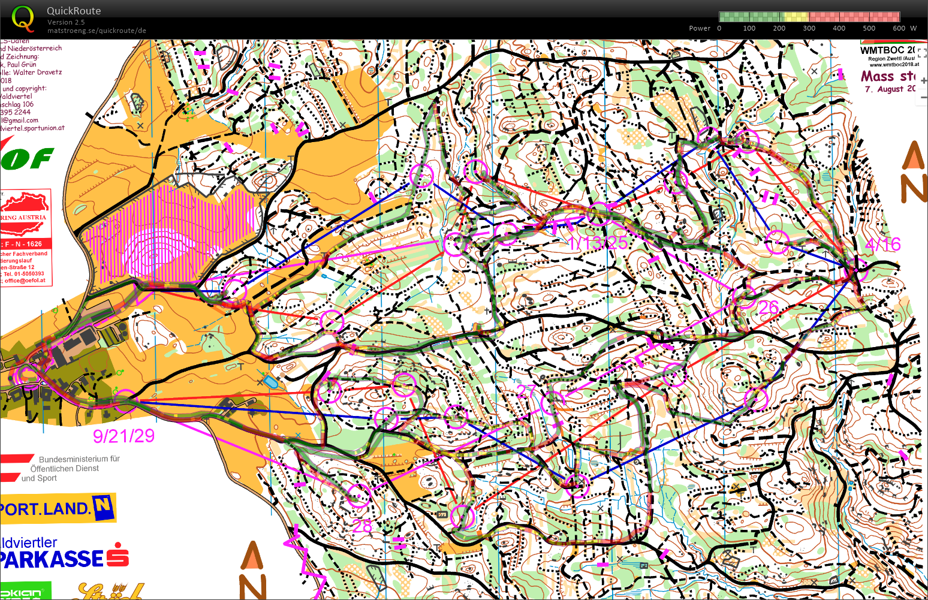Click the QuickRoute Q logo
The width and height of the screenshot is (928, 600).
click(23, 19)
